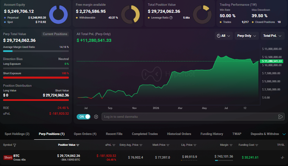Viewport: 288px width, 166px height.
Task: Click the Perpetual $ 5,248,993.20 legend entry
Action: pos(25,18)
